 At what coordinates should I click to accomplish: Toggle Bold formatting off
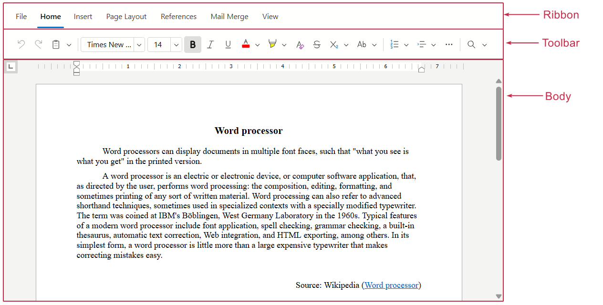(x=193, y=44)
